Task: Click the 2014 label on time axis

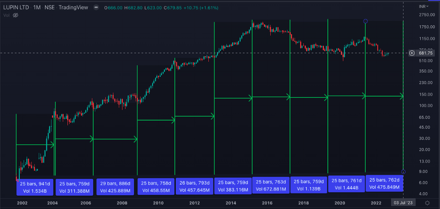Action: 231,203
